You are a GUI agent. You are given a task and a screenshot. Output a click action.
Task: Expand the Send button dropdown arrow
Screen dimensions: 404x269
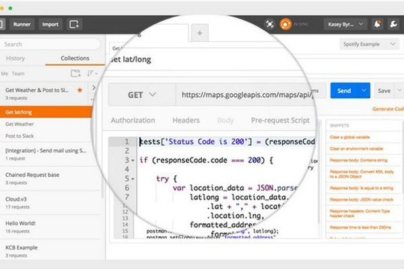click(364, 90)
